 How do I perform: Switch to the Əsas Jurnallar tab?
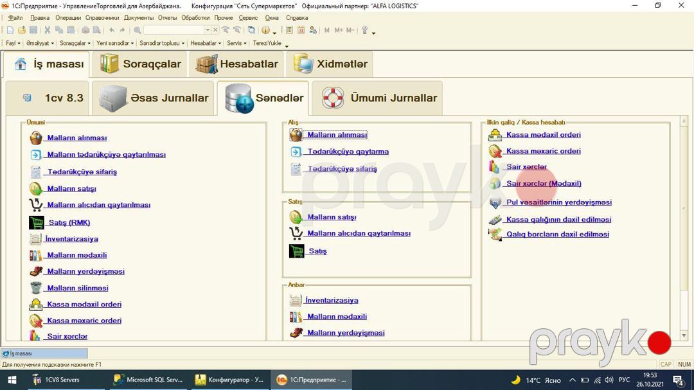click(x=153, y=98)
